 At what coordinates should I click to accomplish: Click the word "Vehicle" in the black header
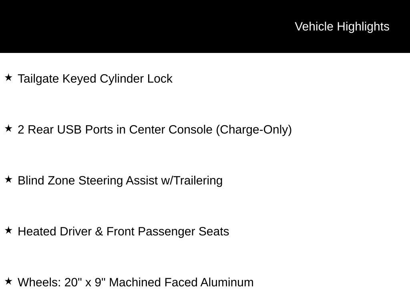(314, 26)
